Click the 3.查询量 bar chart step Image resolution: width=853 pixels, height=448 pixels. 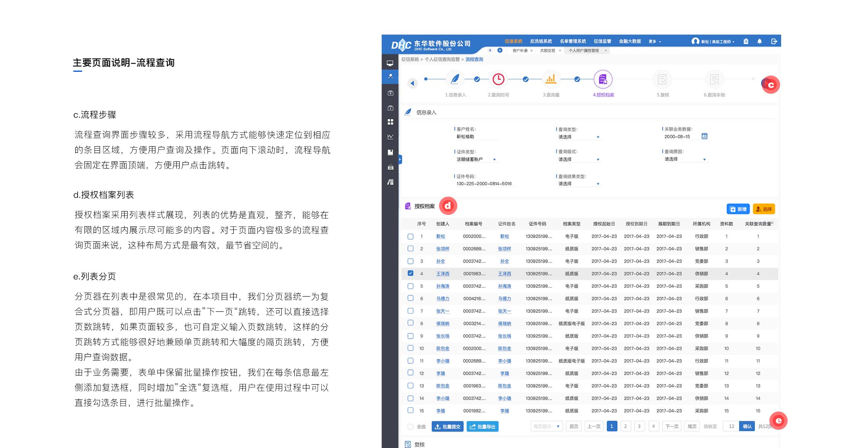click(x=551, y=79)
